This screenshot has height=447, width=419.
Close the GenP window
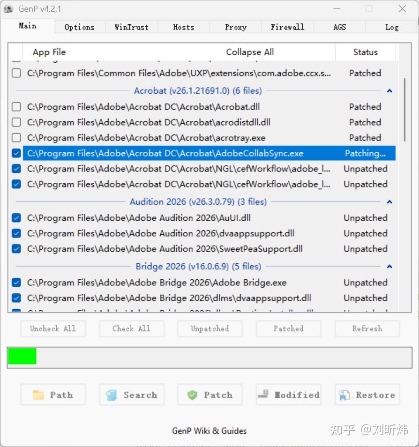403,9
